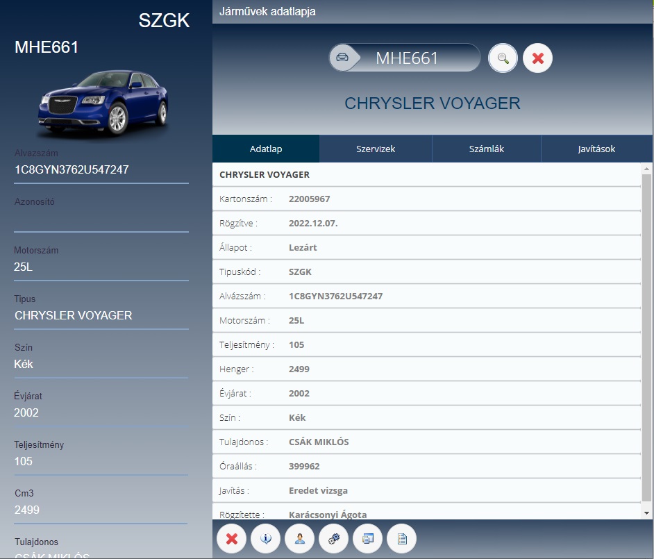Click the Évjárat value 2002 in left panel
654x559 pixels.
pyautogui.click(x=26, y=412)
